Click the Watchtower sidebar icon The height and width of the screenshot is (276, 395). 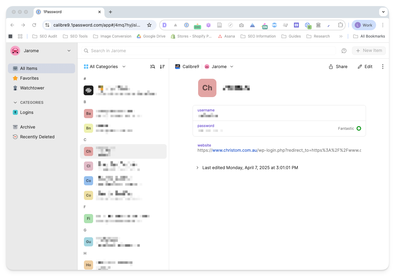15,88
